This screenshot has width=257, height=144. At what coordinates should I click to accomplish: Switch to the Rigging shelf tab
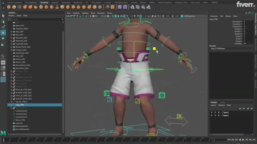(55, 3)
